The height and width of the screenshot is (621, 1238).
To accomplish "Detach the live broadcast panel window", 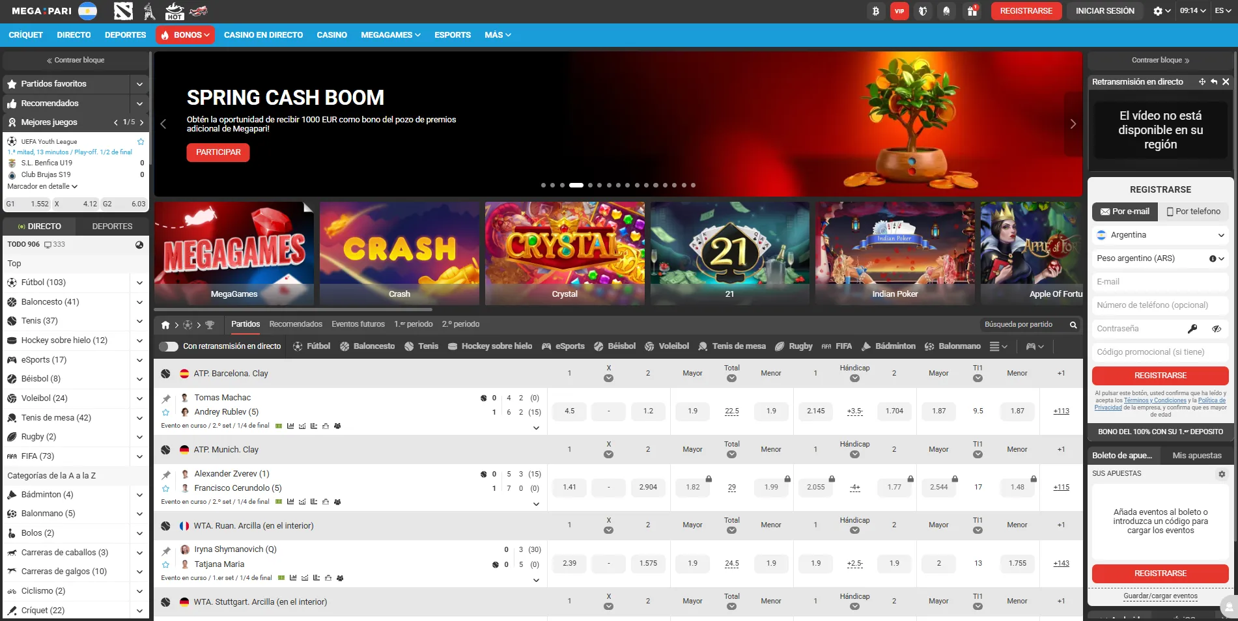I will tap(1202, 82).
